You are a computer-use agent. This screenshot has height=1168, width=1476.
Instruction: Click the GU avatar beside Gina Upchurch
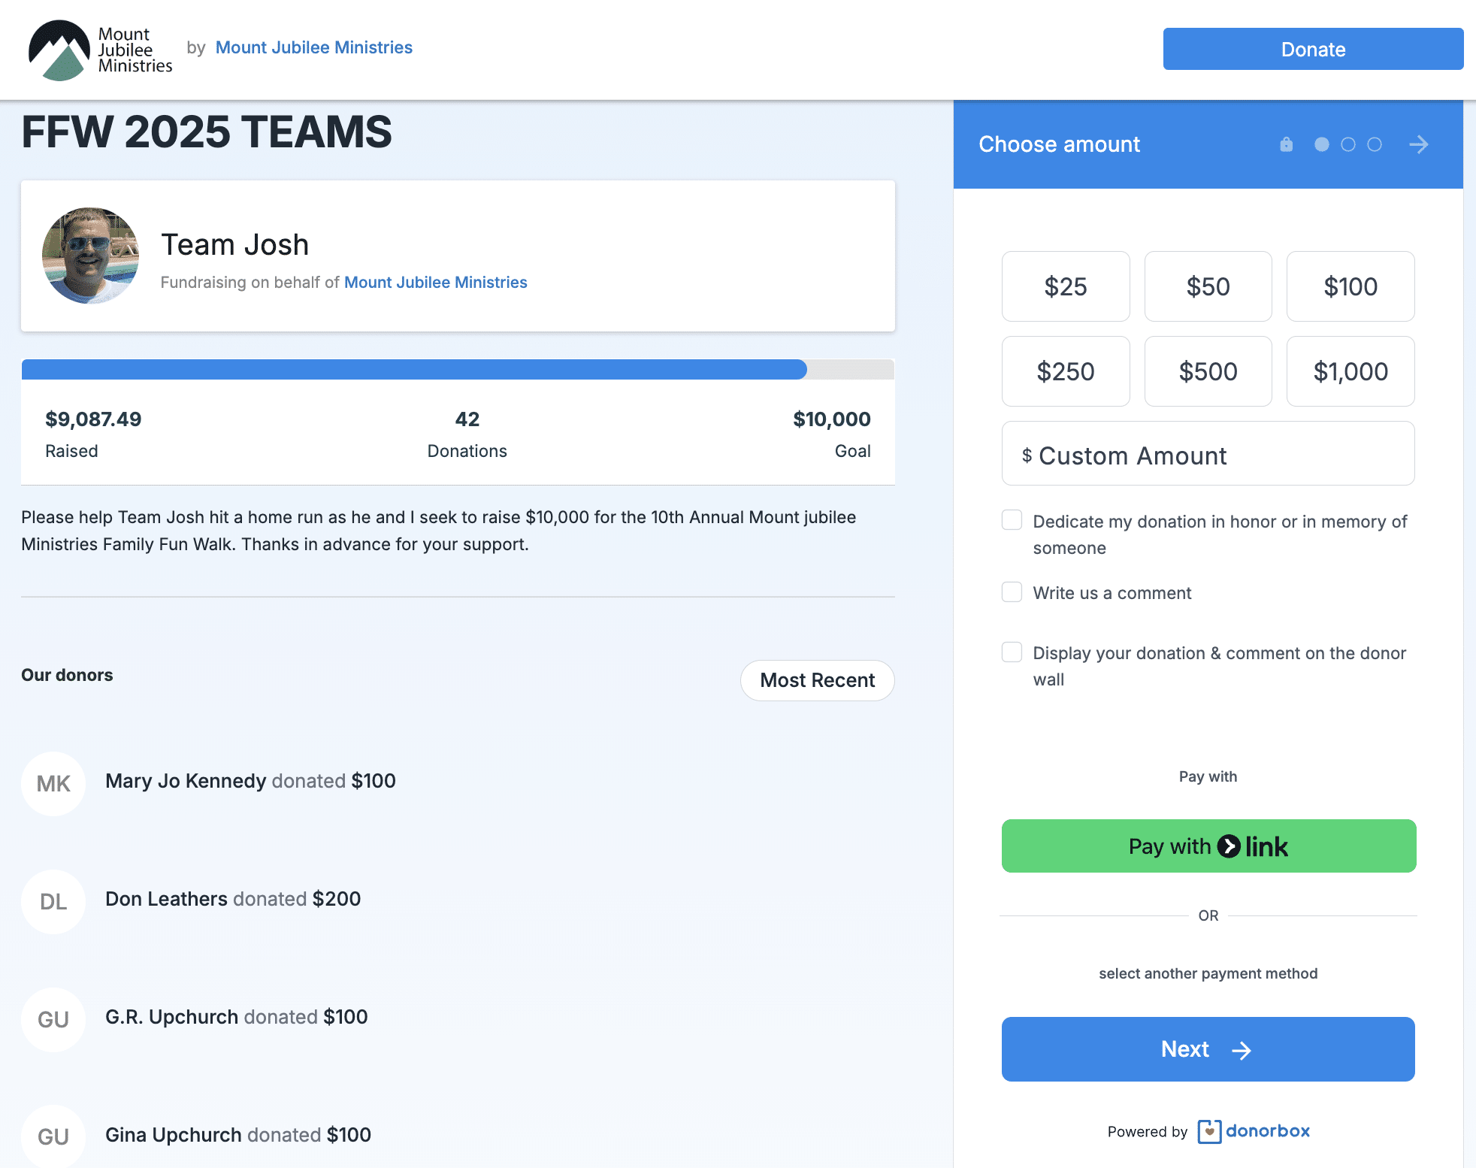pyautogui.click(x=53, y=1136)
